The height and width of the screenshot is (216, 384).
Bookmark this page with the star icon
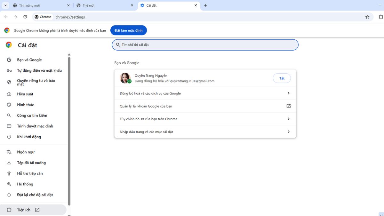click(367, 17)
